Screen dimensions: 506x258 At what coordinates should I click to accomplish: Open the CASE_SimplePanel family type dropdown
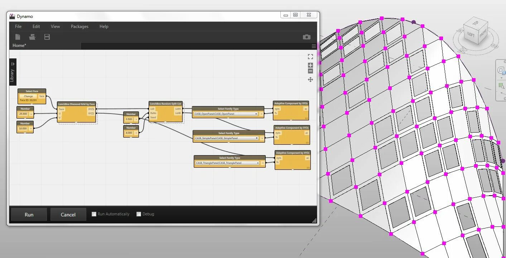(x=226, y=138)
